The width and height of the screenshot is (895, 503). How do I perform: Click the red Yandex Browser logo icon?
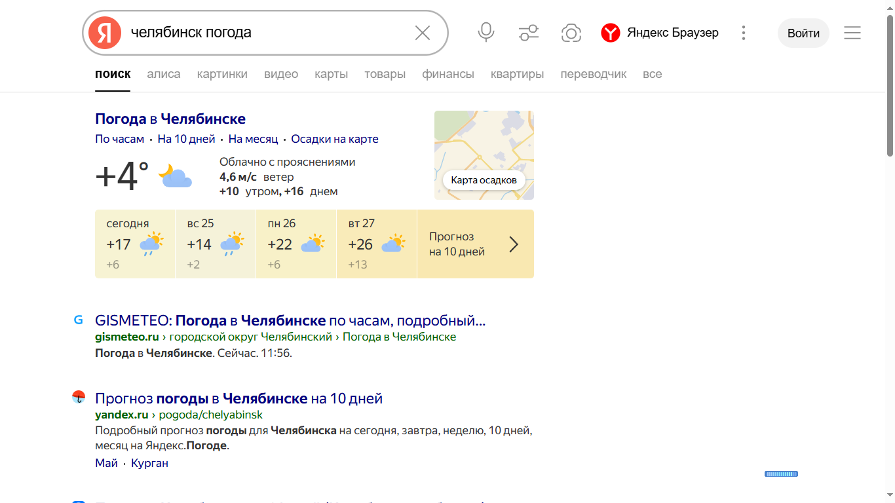610,33
